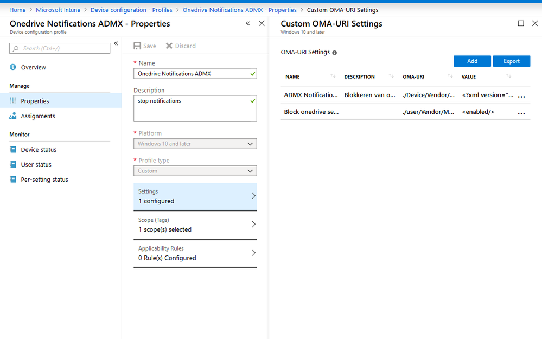Click the <enabled/> value cell

coord(478,112)
